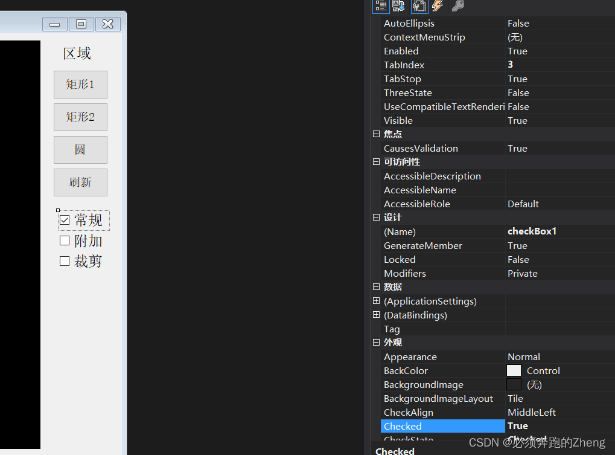Minimize the form window
Image resolution: width=615 pixels, height=455 pixels.
point(55,24)
